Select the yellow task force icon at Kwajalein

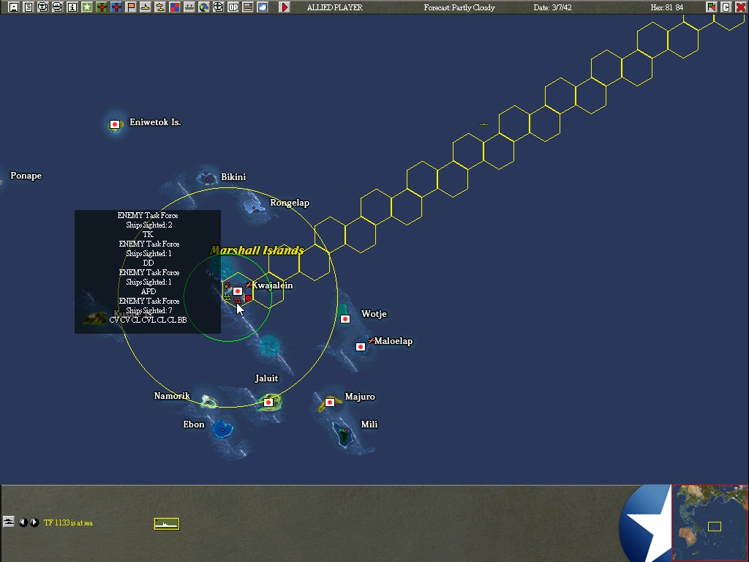pos(227,298)
